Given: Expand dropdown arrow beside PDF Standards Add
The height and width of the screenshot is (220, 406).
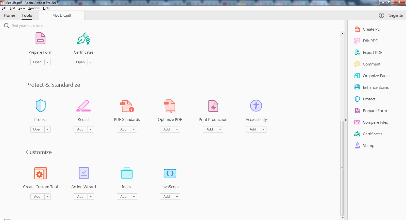Looking at the screenshot, I should click(x=134, y=129).
